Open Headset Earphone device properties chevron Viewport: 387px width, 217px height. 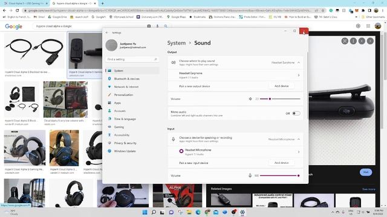tap(299, 75)
